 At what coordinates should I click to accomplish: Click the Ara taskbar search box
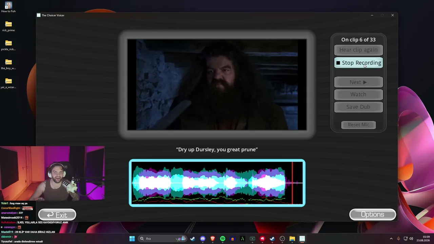coord(163,239)
